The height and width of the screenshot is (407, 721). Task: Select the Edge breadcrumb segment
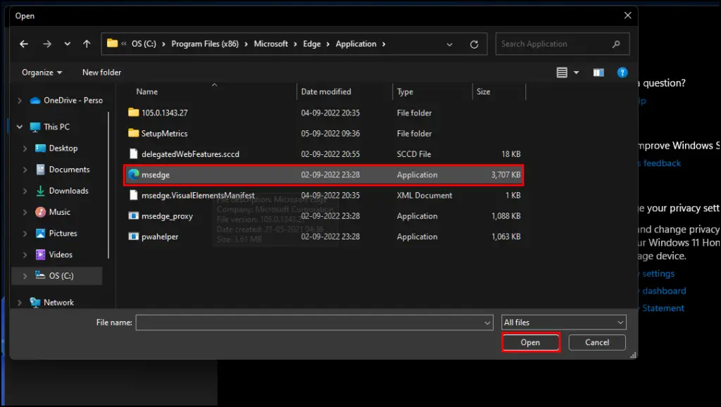(312, 44)
